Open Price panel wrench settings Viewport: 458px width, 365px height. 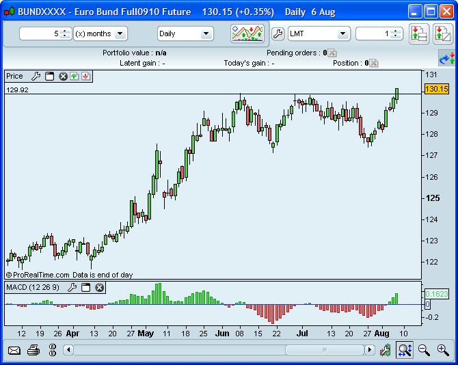36,76
